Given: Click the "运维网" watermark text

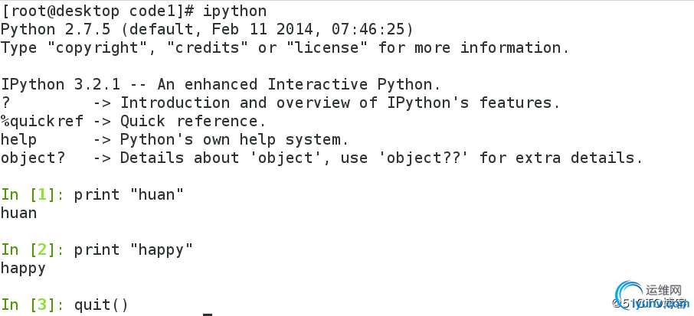Looking at the screenshot, I should pos(664,291).
